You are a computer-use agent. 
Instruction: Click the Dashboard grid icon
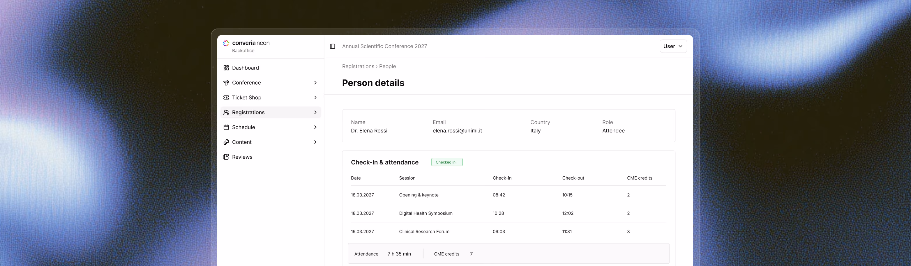226,68
